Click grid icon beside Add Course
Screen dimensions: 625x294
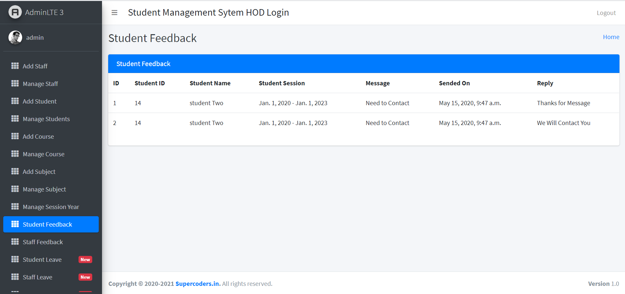point(15,136)
